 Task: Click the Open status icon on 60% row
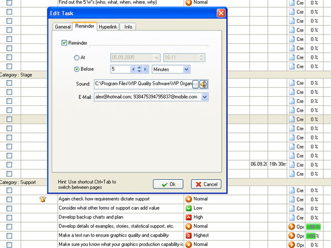coord(292,236)
